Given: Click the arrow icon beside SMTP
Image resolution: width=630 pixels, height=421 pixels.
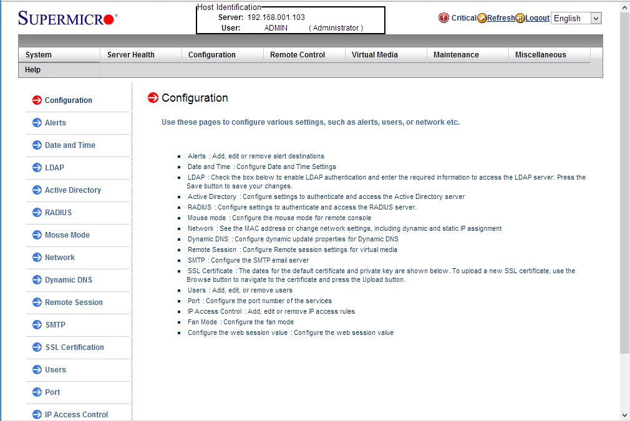Looking at the screenshot, I should (37, 325).
